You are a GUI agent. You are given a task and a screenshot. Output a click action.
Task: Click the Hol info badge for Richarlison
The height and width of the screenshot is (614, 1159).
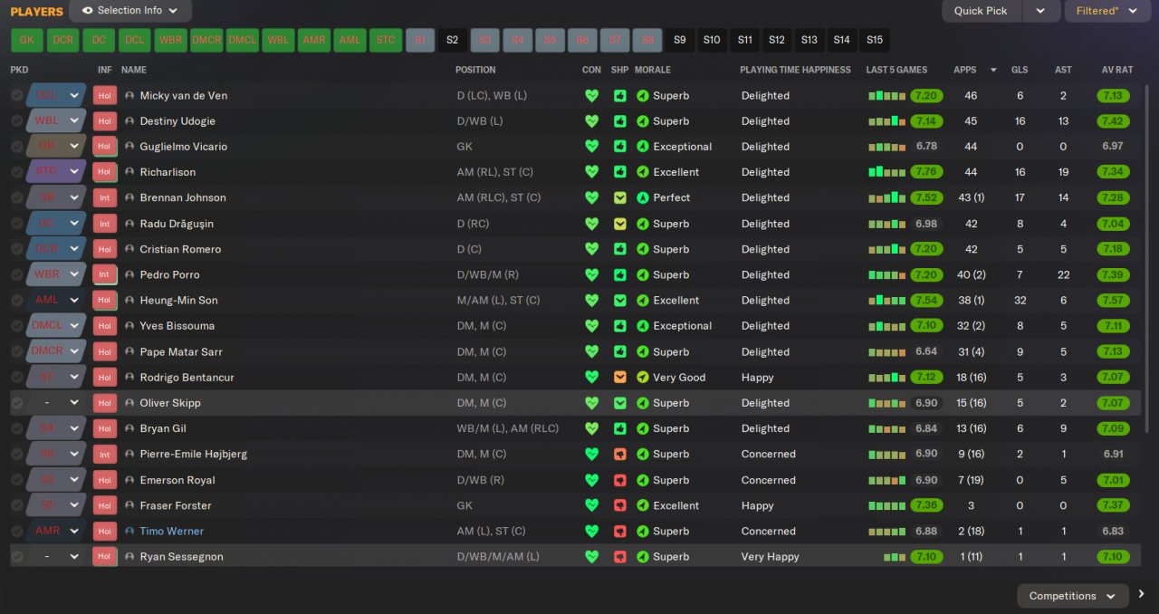coord(105,172)
